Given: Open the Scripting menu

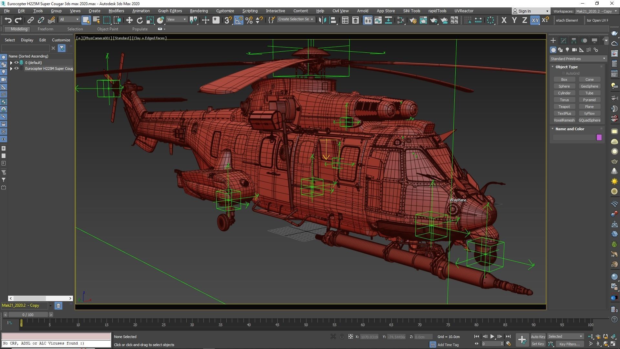Looking at the screenshot, I should pyautogui.click(x=250, y=11).
